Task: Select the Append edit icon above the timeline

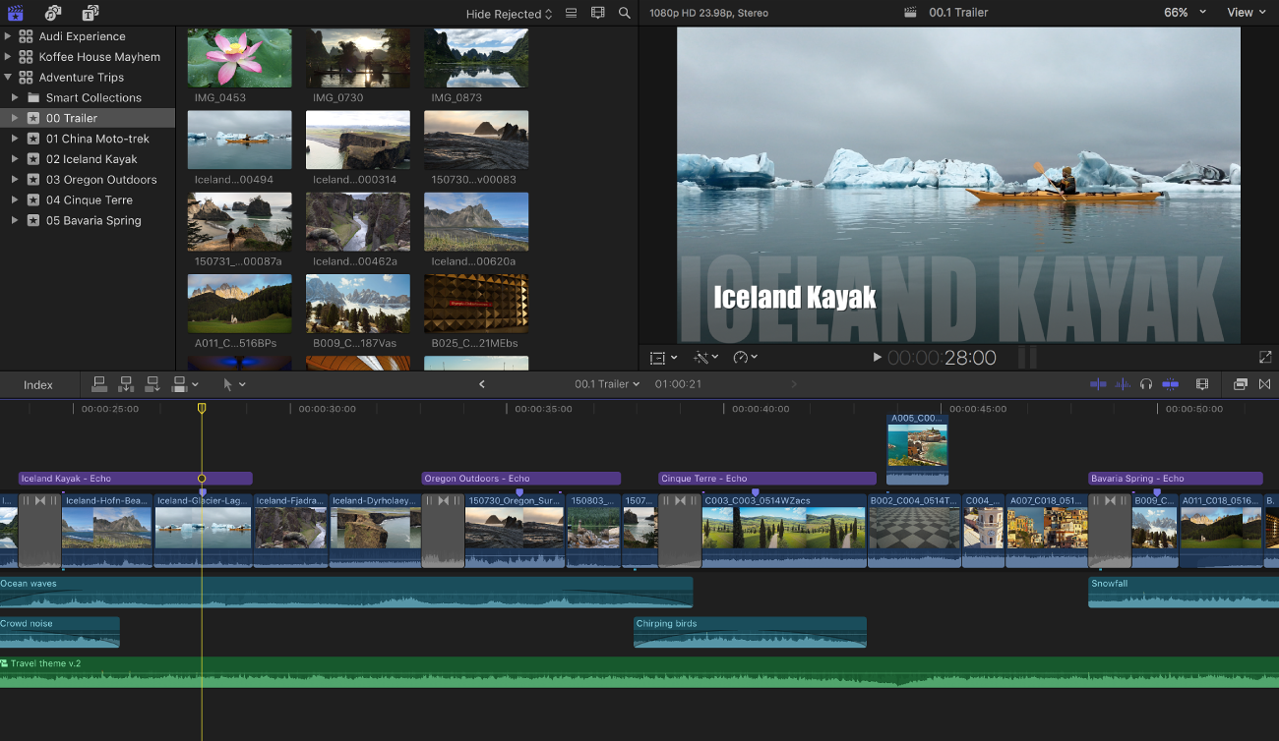Action: 151,384
